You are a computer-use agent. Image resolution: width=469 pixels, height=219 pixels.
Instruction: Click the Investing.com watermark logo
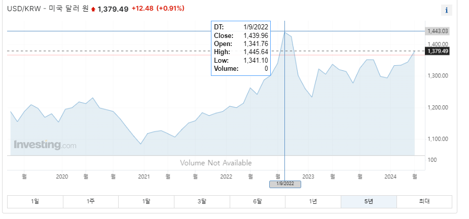45,145
